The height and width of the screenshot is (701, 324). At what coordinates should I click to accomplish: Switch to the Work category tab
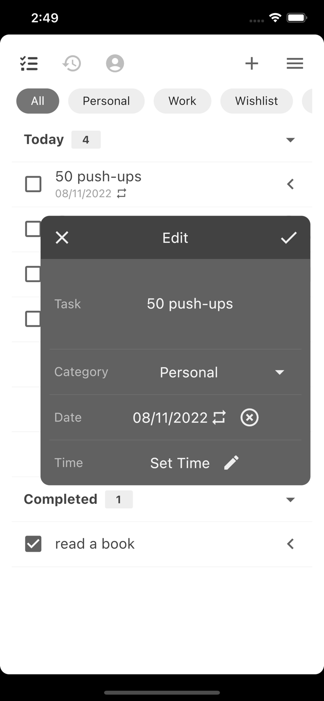[x=182, y=101]
